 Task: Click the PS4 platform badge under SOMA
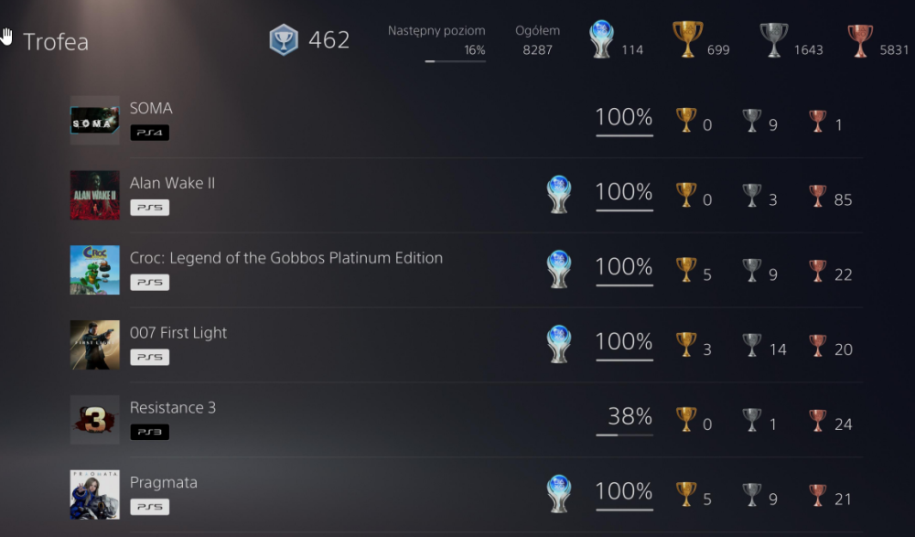pos(149,133)
